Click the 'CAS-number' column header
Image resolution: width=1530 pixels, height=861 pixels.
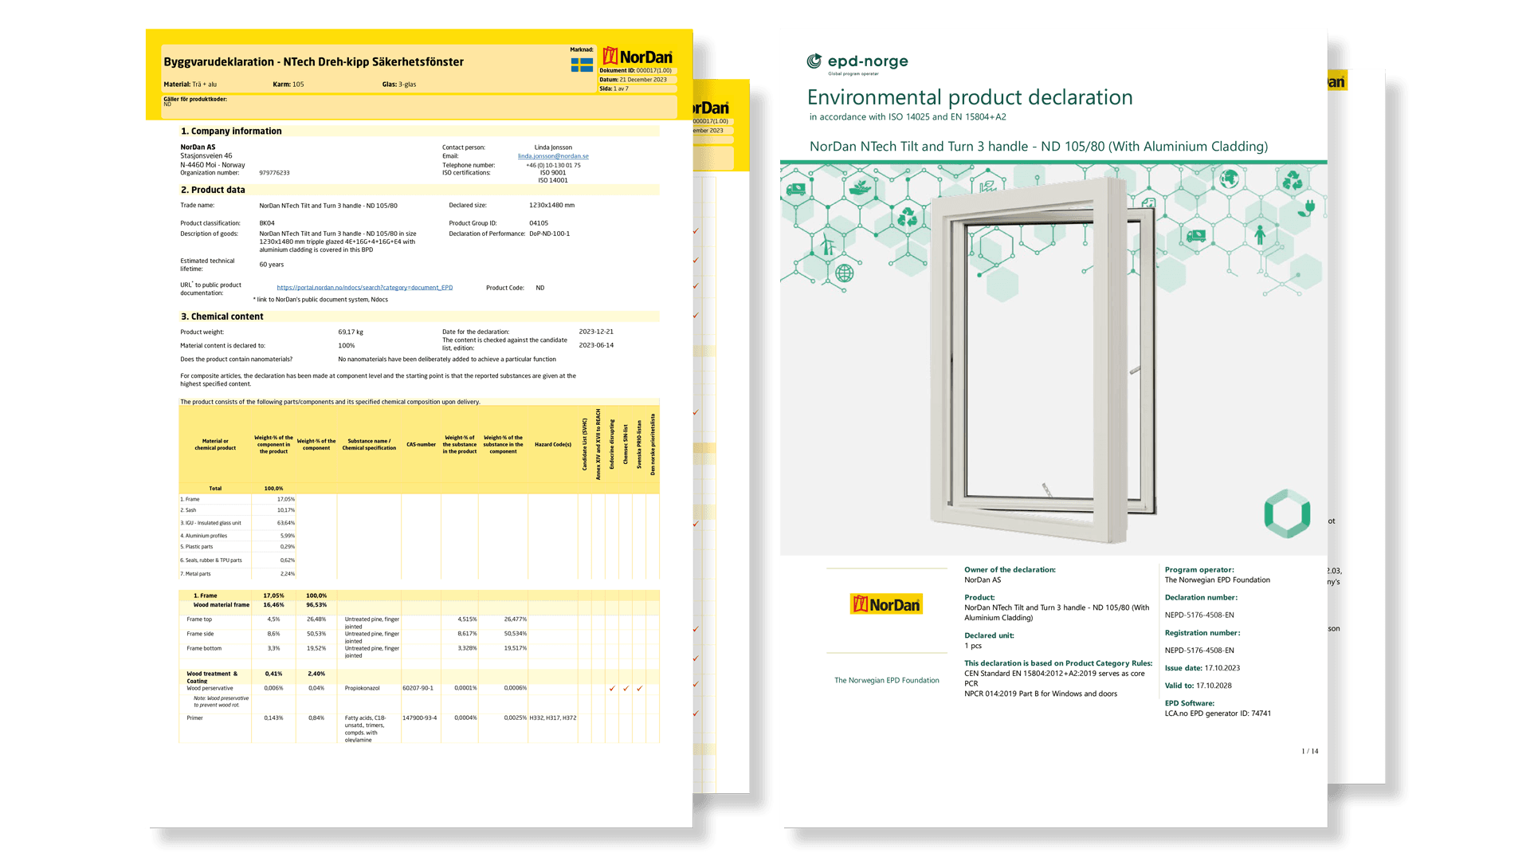pyautogui.click(x=421, y=445)
